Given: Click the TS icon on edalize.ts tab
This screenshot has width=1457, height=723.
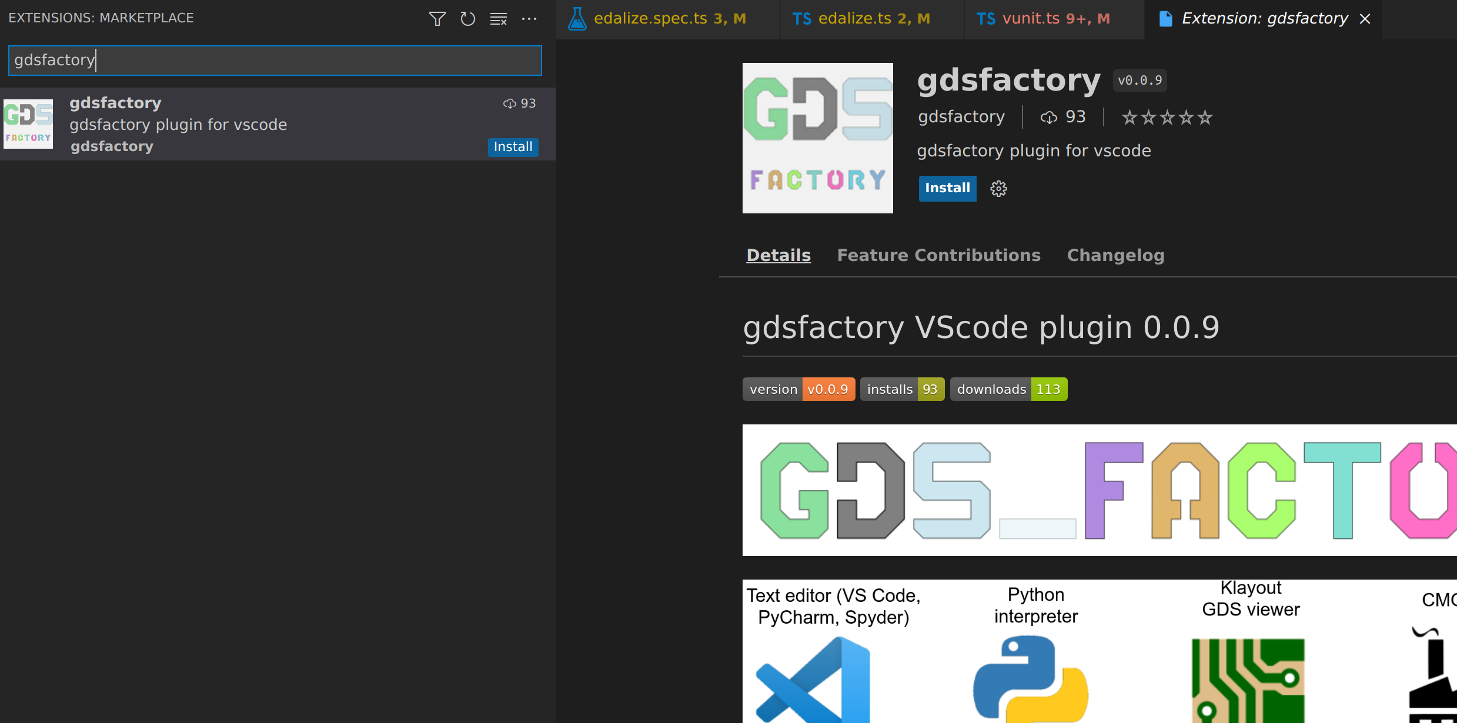Looking at the screenshot, I should coord(802,19).
